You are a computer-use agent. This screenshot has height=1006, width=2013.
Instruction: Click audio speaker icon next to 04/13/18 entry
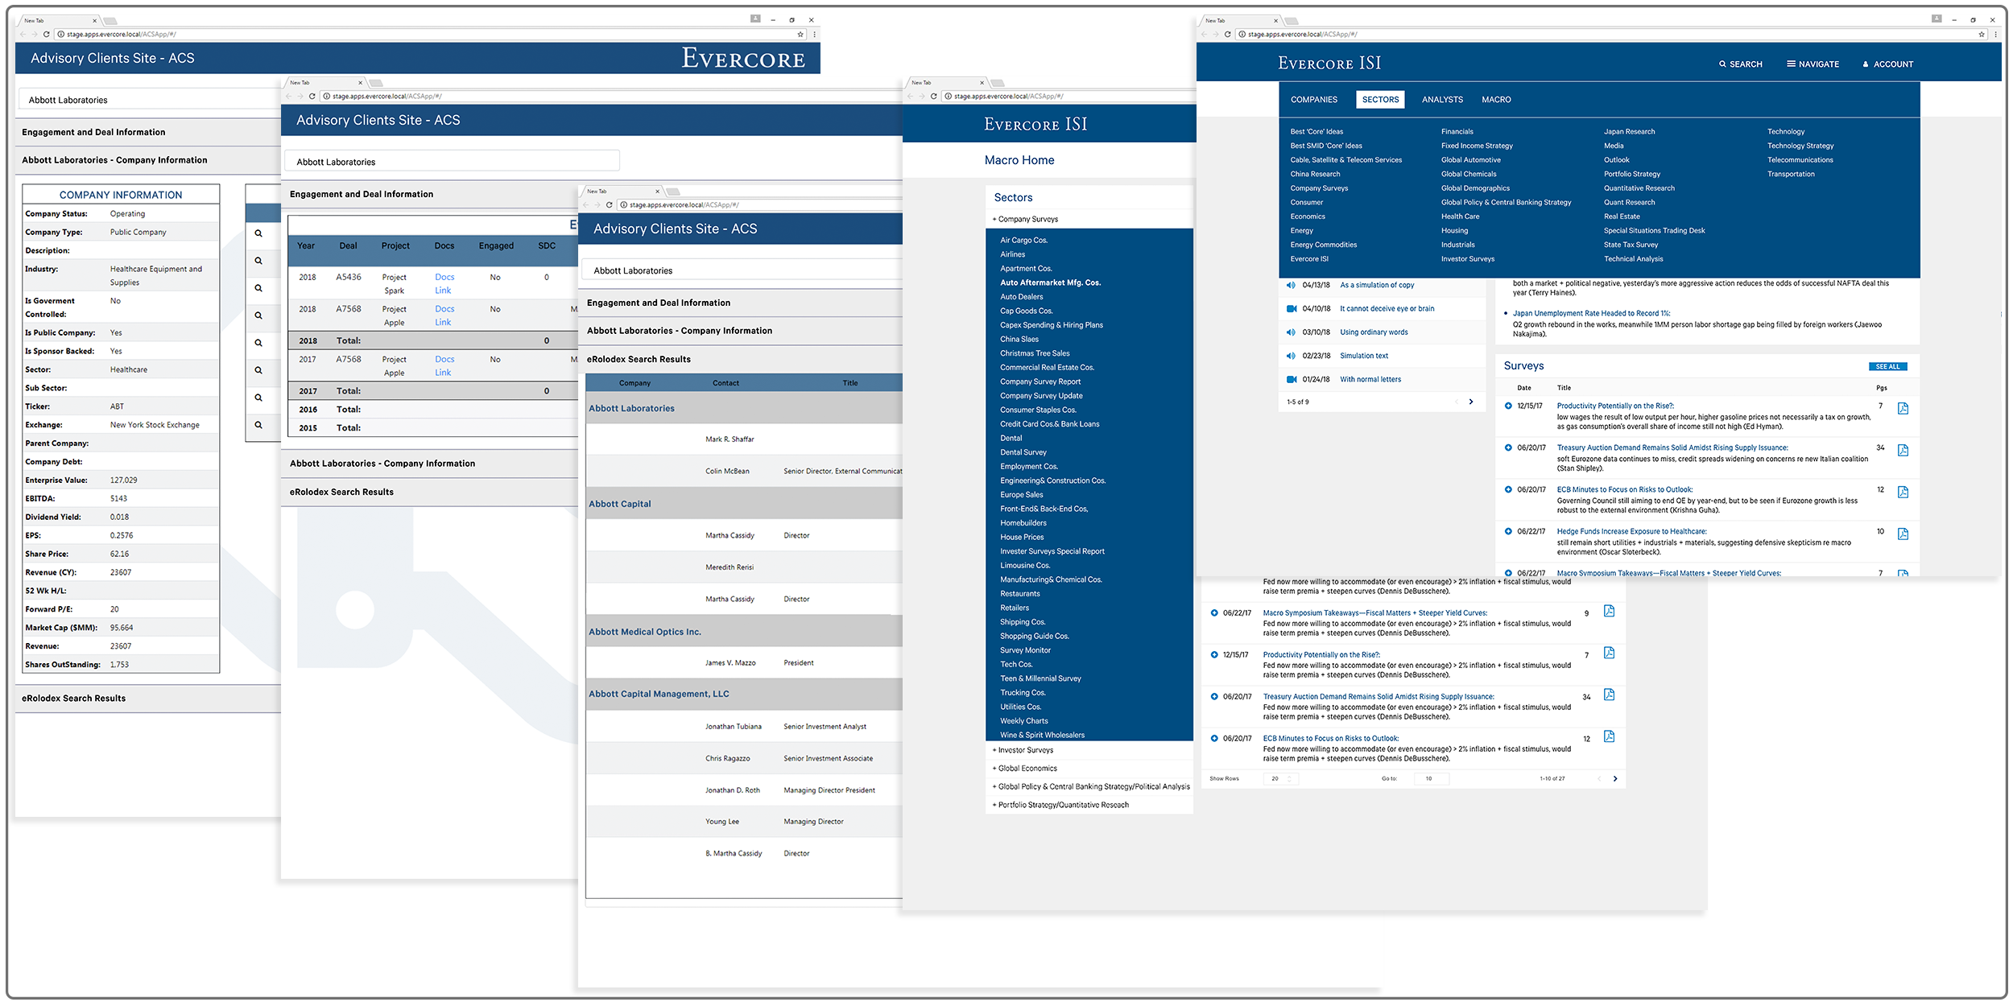(1291, 285)
